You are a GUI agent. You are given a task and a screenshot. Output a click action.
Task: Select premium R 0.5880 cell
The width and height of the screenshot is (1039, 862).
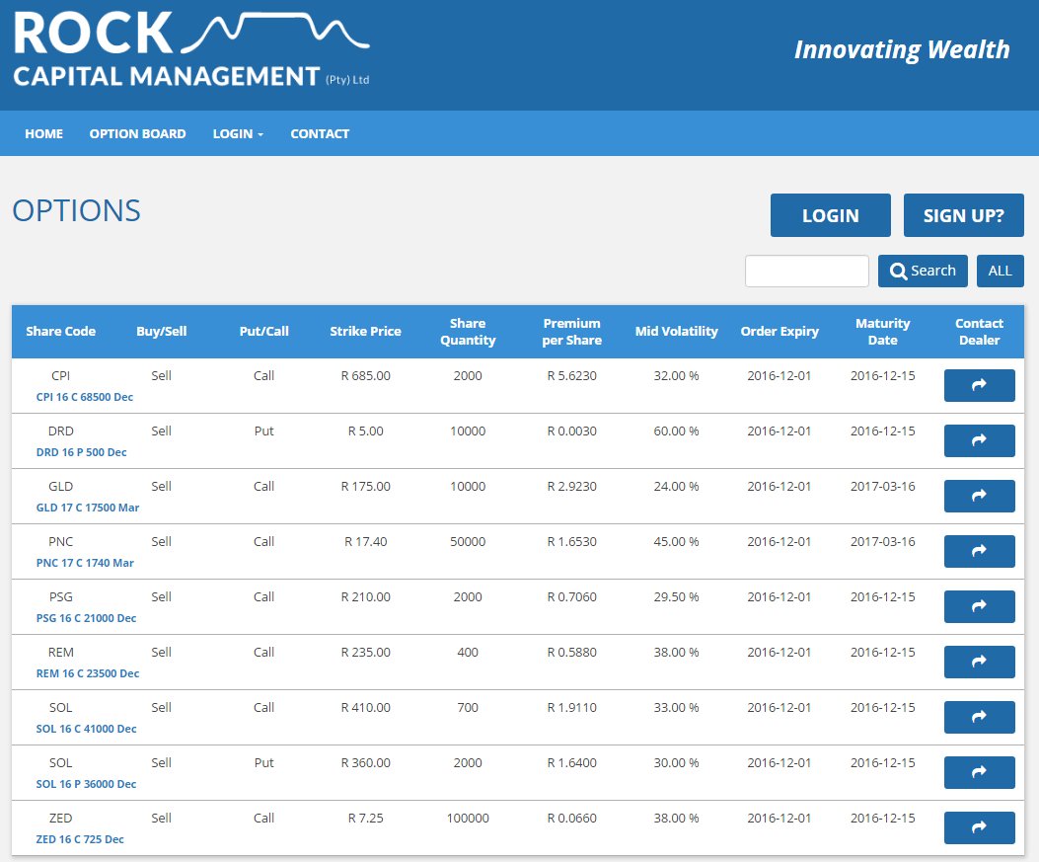[x=572, y=652]
